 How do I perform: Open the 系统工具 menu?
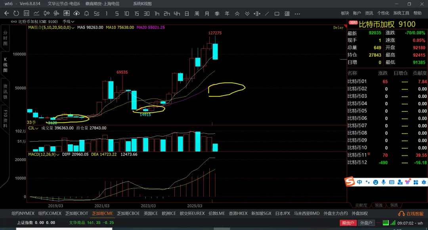tap(401, 13)
